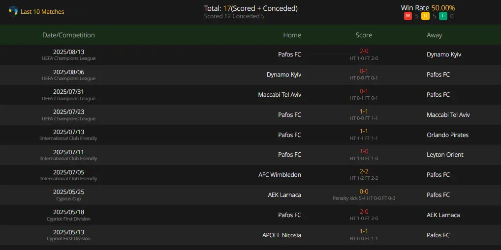
Task: Open the 2-2 score against AFC Wimbledon
Action: 364,171
